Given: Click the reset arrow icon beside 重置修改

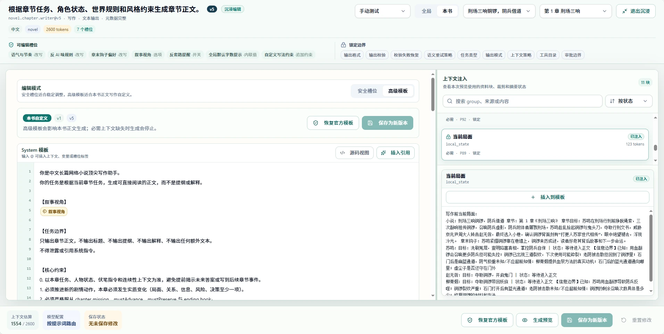Looking at the screenshot, I should pos(624,320).
